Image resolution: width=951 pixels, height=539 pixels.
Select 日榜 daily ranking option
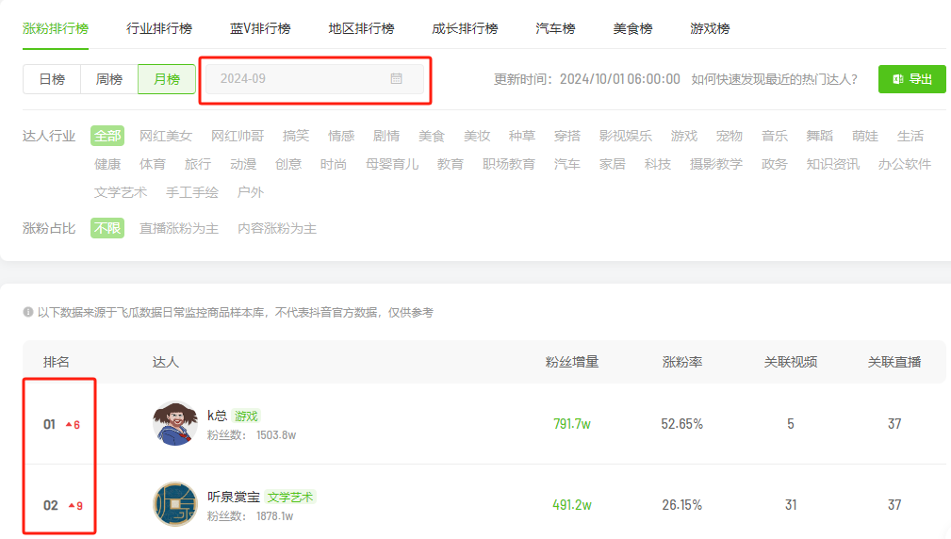pyautogui.click(x=52, y=79)
